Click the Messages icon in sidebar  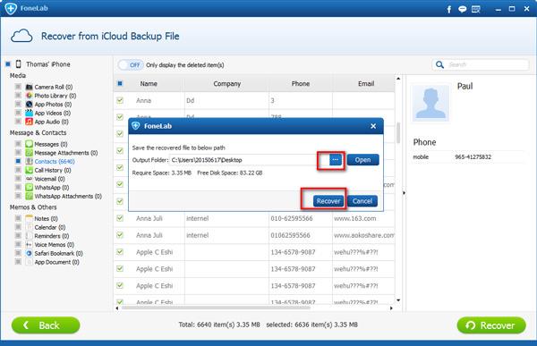coord(30,144)
